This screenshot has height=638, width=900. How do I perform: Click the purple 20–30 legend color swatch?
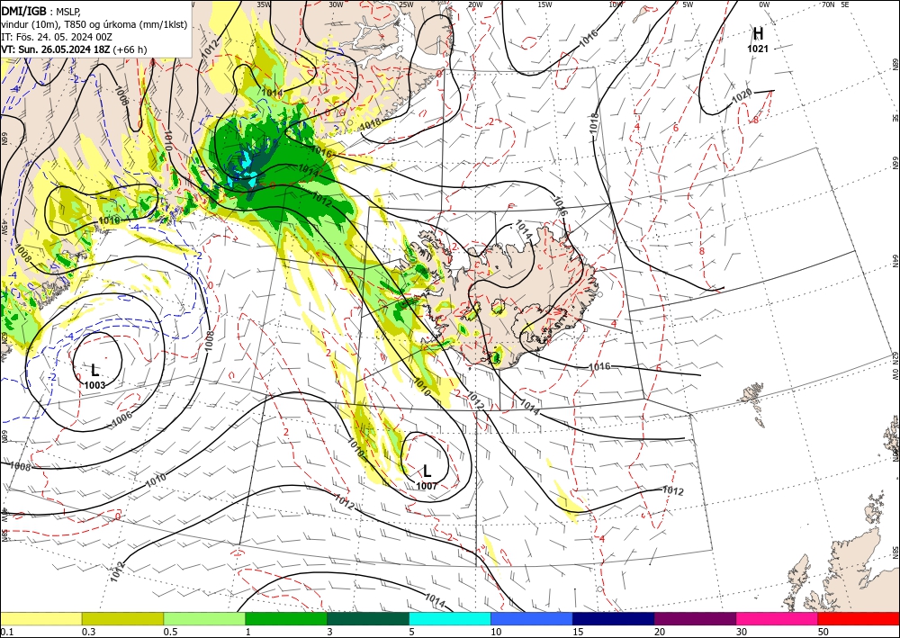tap(695, 618)
